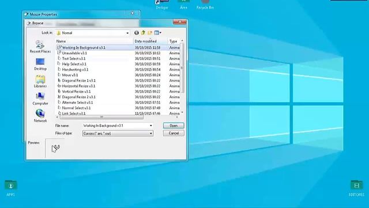Open the Recycle Bin desktop icon
The width and height of the screenshot is (369, 208).
[205, 5]
